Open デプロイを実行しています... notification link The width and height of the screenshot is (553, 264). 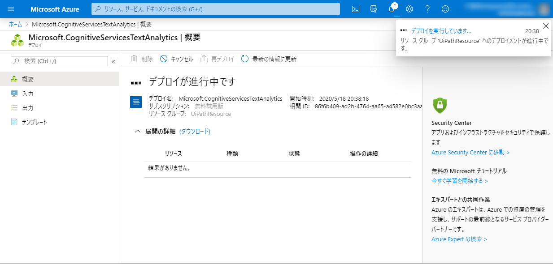click(x=441, y=31)
